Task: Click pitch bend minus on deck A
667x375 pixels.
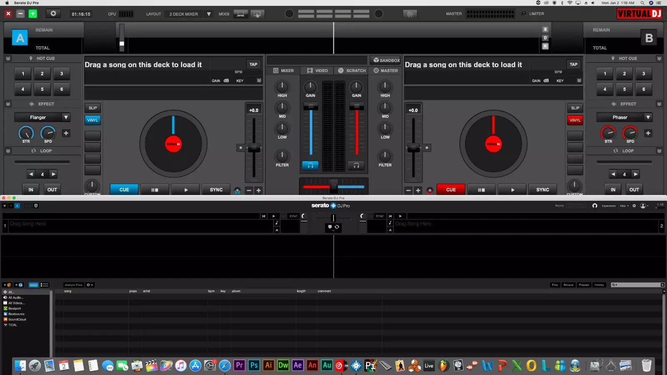Action: coord(249,190)
